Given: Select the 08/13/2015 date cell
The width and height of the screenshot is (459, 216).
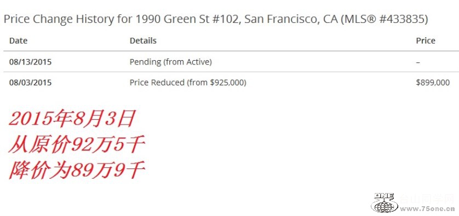Looking at the screenshot, I should point(31,62).
